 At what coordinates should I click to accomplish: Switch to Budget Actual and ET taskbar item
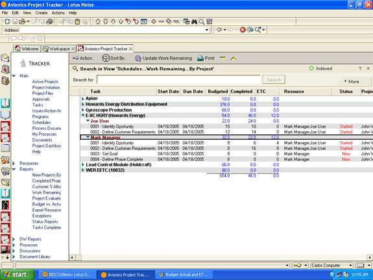pos(184,275)
